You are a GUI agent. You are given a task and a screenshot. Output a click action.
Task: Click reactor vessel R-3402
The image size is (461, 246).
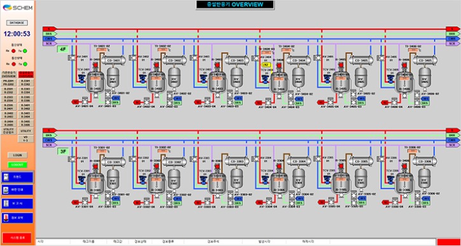156,83
